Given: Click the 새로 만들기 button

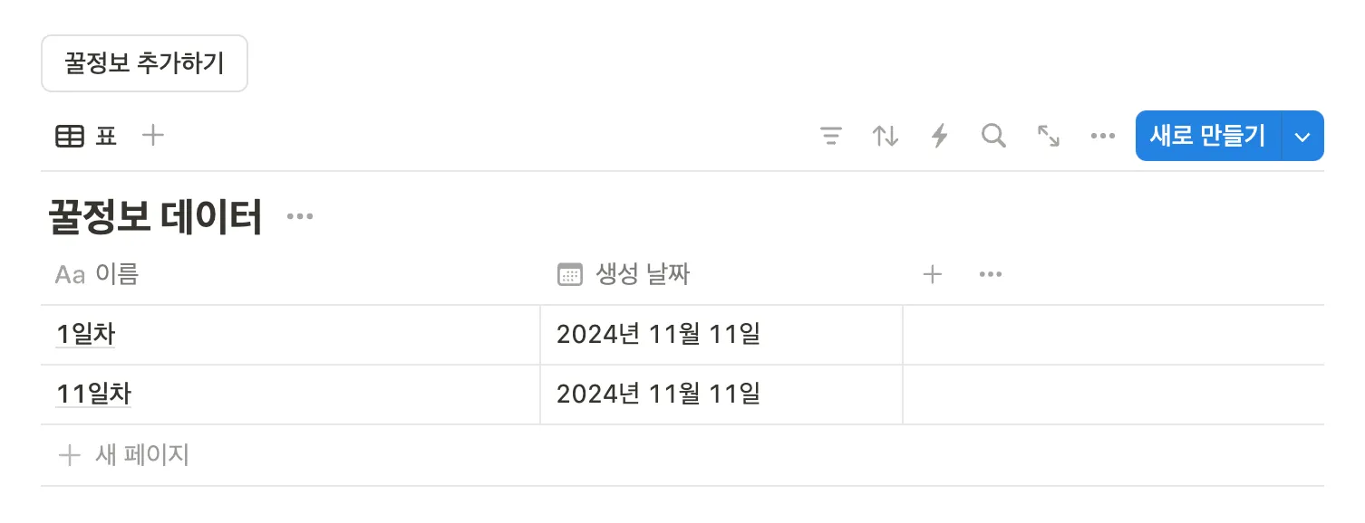Looking at the screenshot, I should [x=1207, y=137].
